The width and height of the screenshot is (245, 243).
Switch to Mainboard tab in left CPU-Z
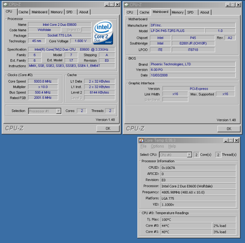coord(40,12)
